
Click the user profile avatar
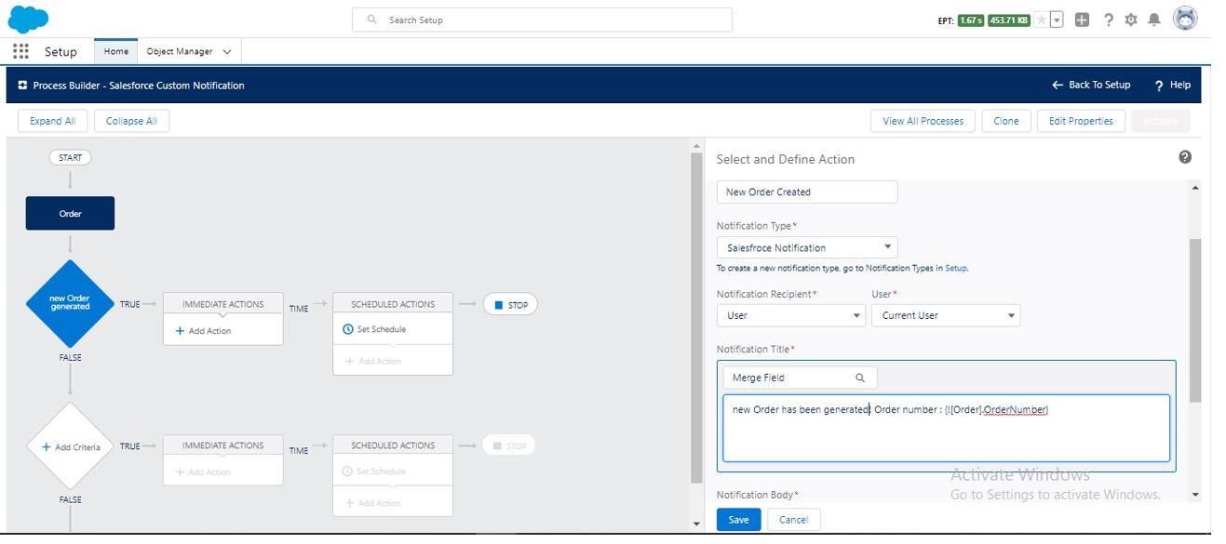[1185, 19]
